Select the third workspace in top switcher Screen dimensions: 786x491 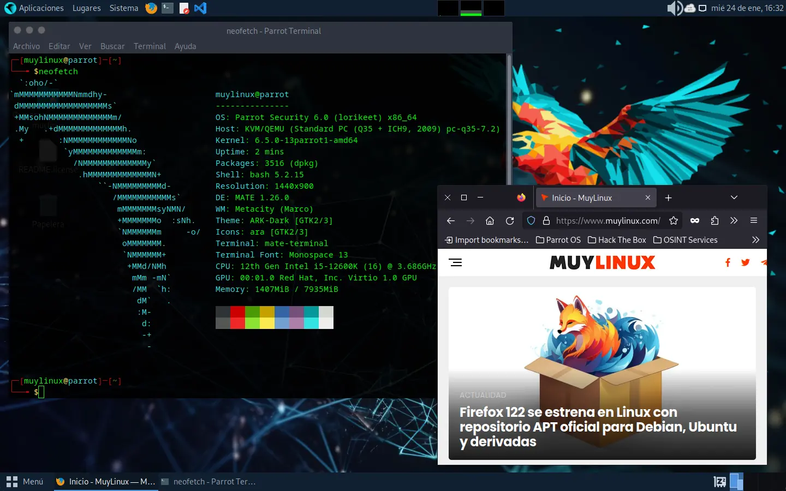494,8
